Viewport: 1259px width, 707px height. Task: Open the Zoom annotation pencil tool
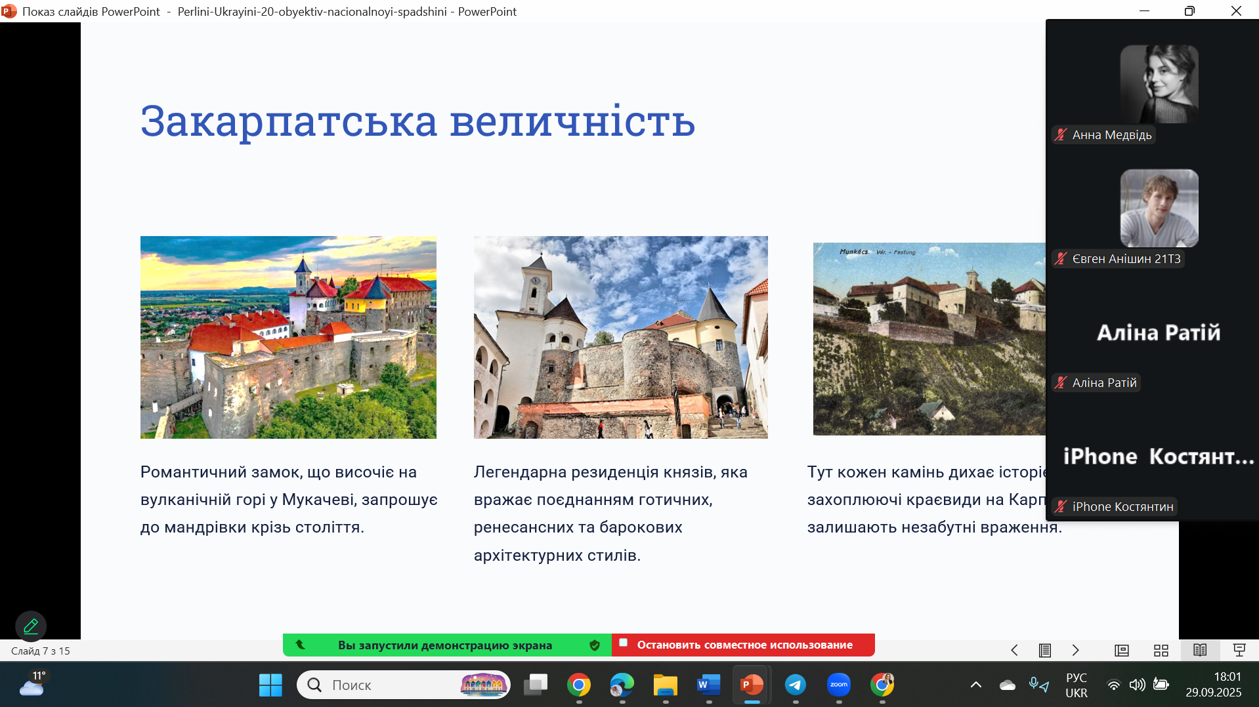(x=31, y=626)
